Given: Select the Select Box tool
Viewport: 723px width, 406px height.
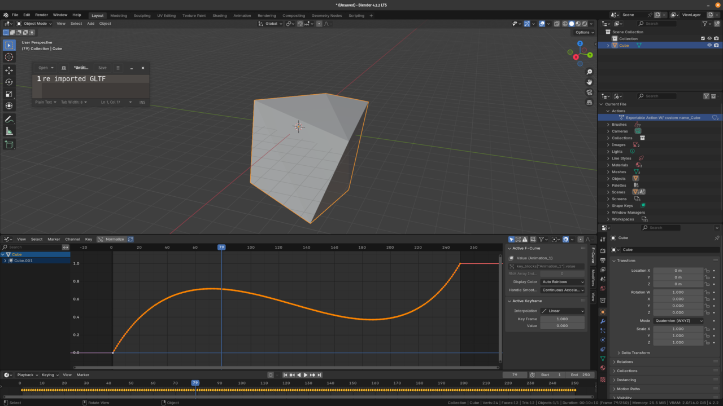Looking at the screenshot, I should (9, 45).
